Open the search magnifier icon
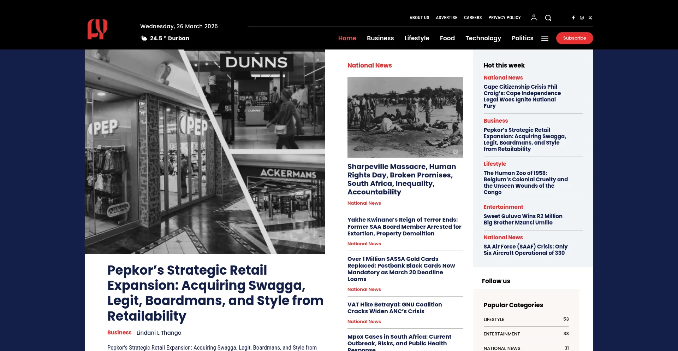 point(548,18)
